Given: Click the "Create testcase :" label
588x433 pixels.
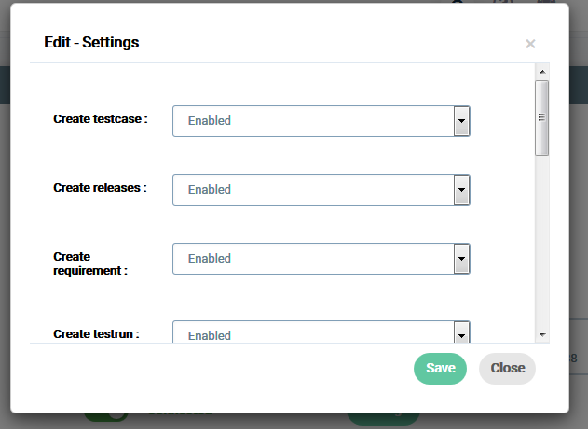Looking at the screenshot, I should click(x=101, y=119).
